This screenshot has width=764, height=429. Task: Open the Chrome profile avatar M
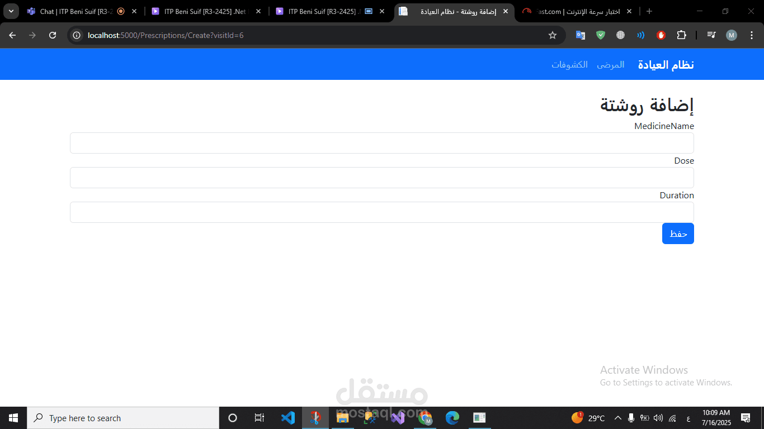point(732,35)
